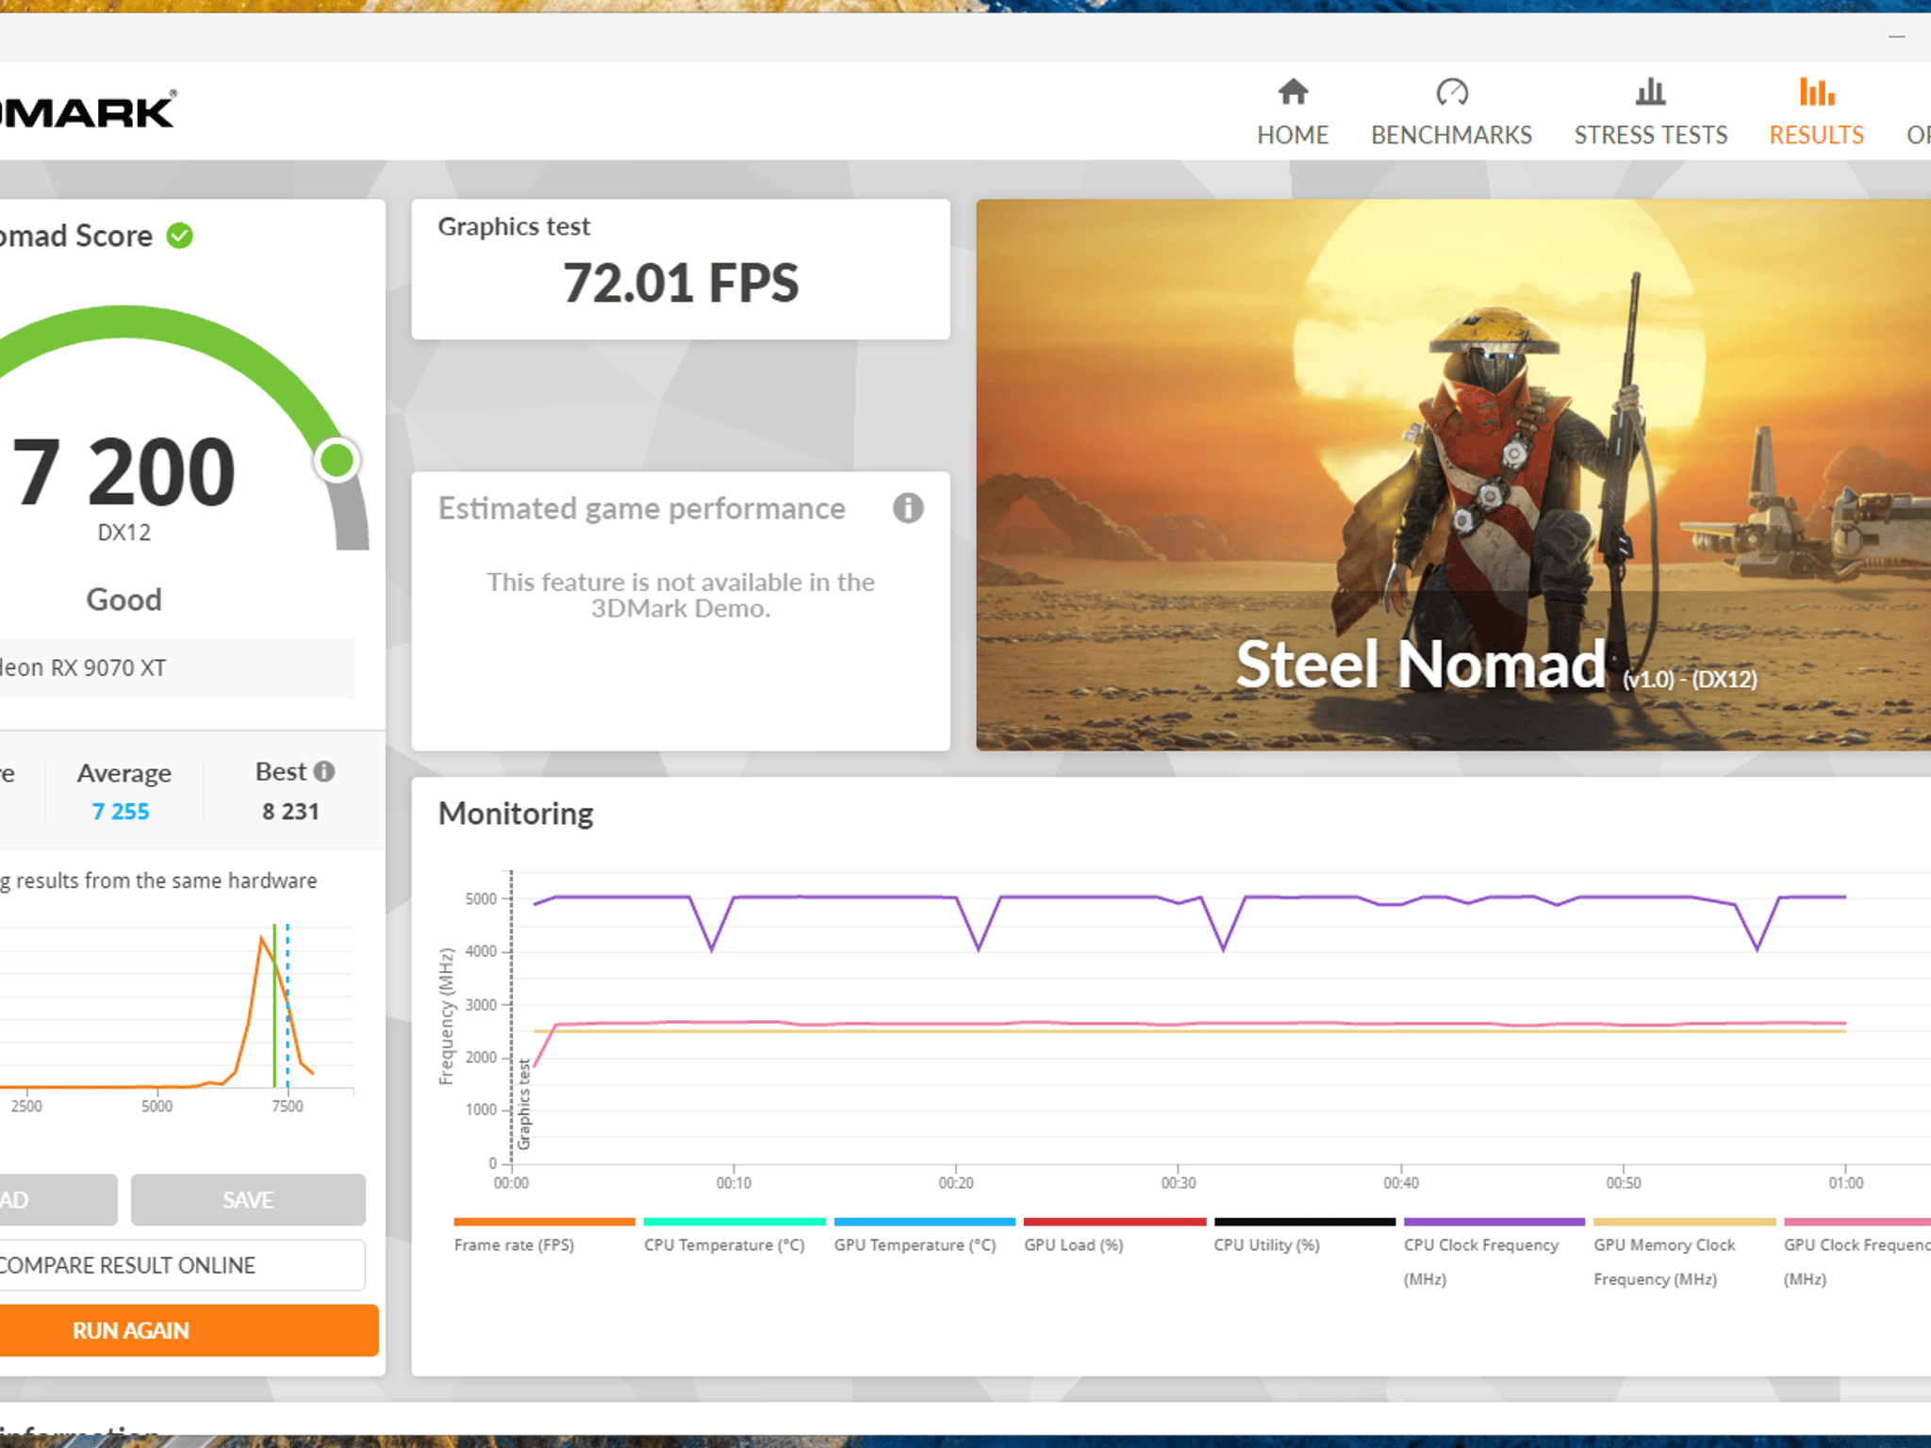Click the Good rating label

point(124,600)
